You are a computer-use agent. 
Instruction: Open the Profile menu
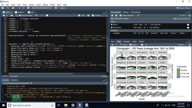[52, 5]
